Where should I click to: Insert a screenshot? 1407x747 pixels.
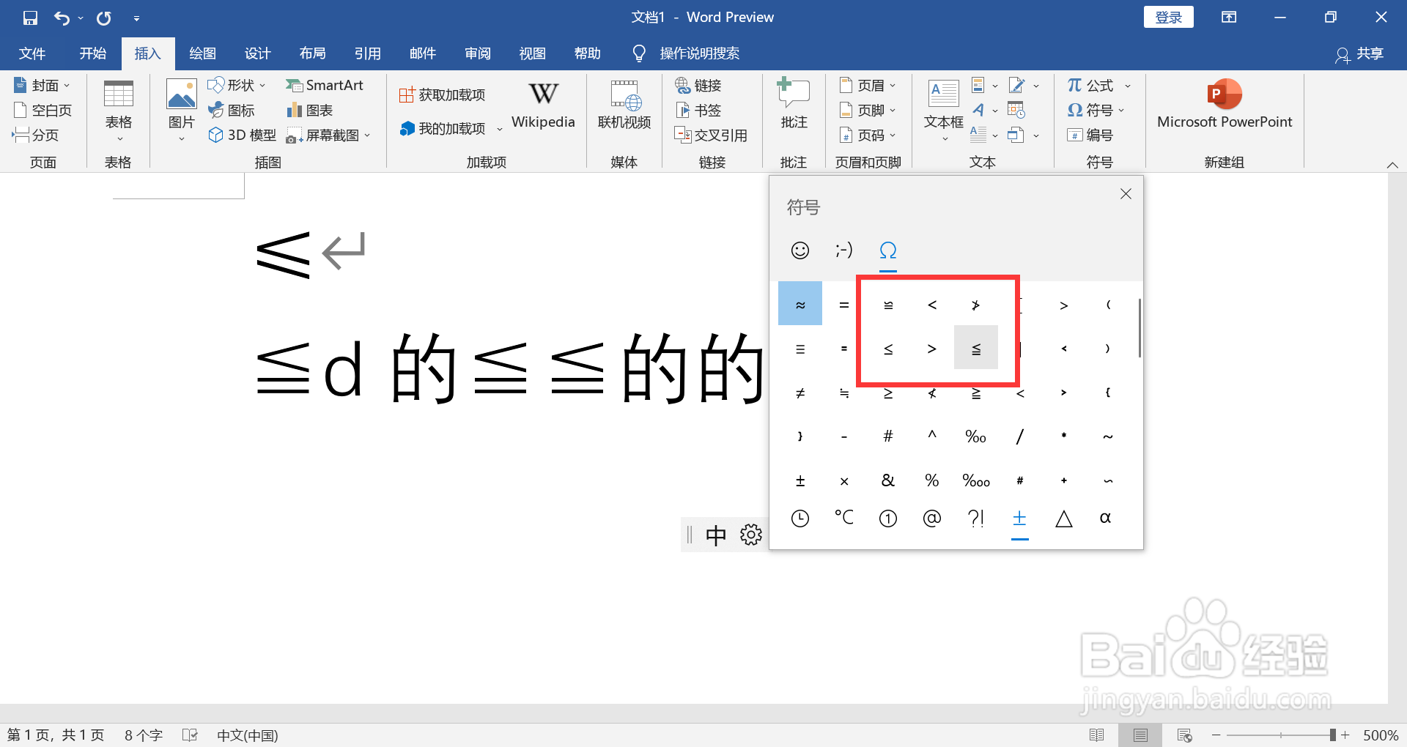click(x=323, y=135)
